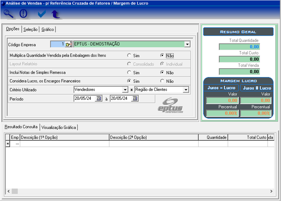281x201 pixels.
Task: Select Não for Considera Lucro Encargos Financeiros
Action: [x=162, y=81]
